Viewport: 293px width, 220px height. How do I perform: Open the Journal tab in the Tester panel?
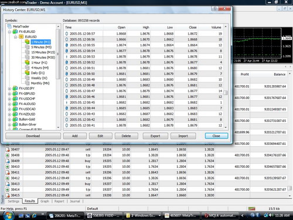(x=75, y=201)
